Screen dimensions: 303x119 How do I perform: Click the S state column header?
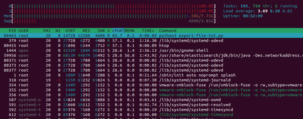(109, 31)
